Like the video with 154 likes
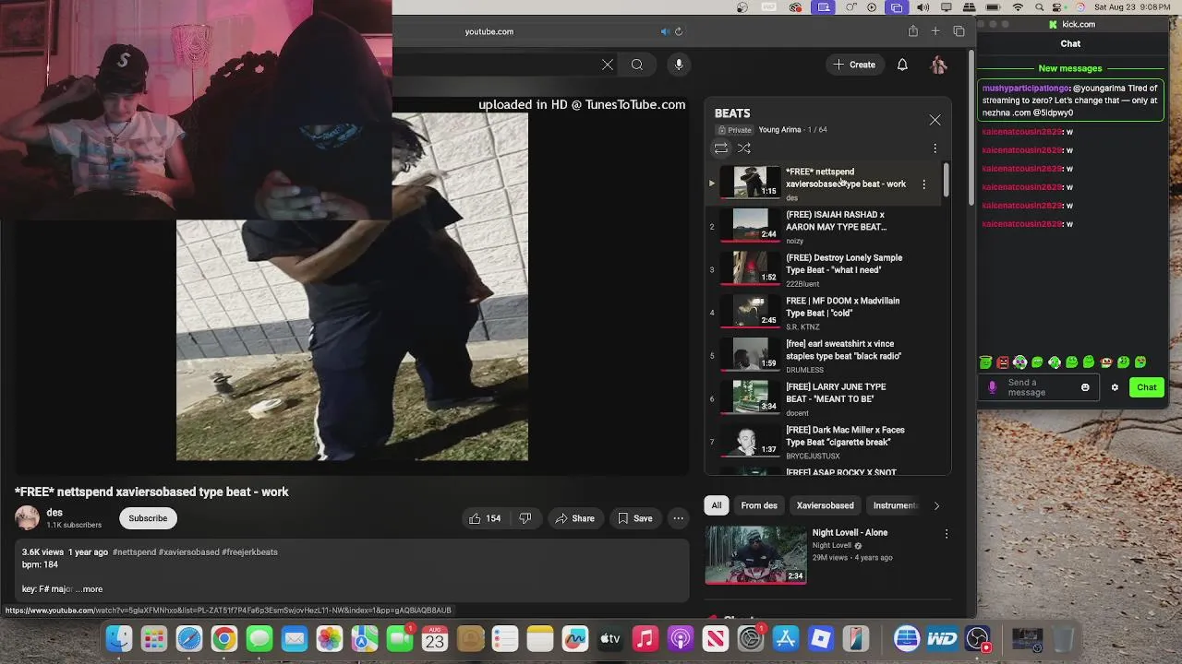This screenshot has height=664, width=1182. [485, 518]
